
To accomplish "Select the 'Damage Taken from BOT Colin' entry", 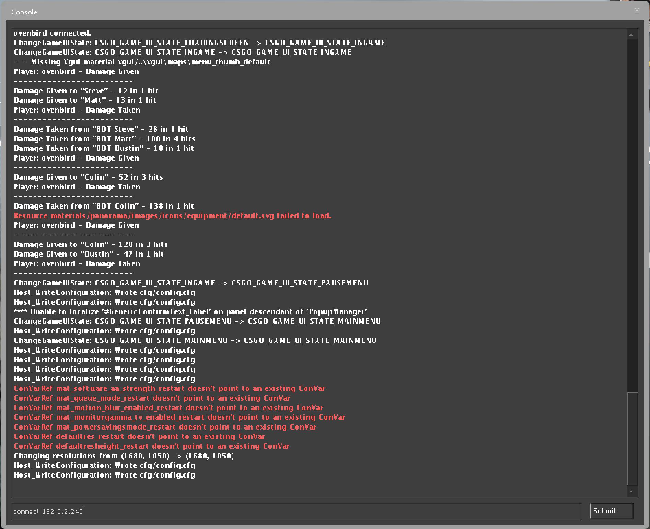I will (x=103, y=206).
